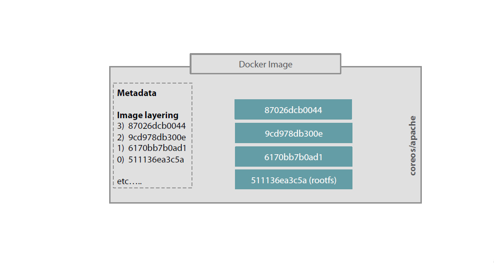Image resolution: width=494 pixels, height=277 pixels.
Task: Click the "(rootfs)" text in the bottom layer
Action: tap(322, 180)
